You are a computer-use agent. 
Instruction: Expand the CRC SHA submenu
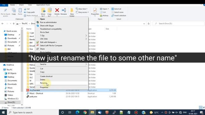tap(61, 39)
